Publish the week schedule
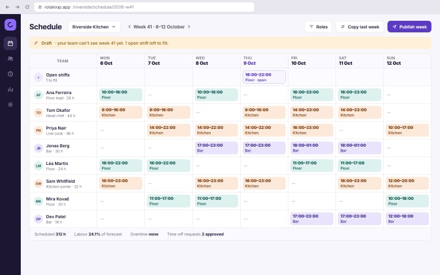Screen dimensions: 440x275 pyautogui.click(x=409, y=27)
